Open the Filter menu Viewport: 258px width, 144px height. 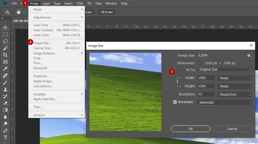click(80, 3)
